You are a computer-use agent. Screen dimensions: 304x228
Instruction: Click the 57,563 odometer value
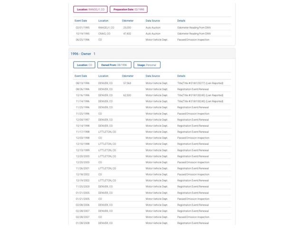pos(127,83)
